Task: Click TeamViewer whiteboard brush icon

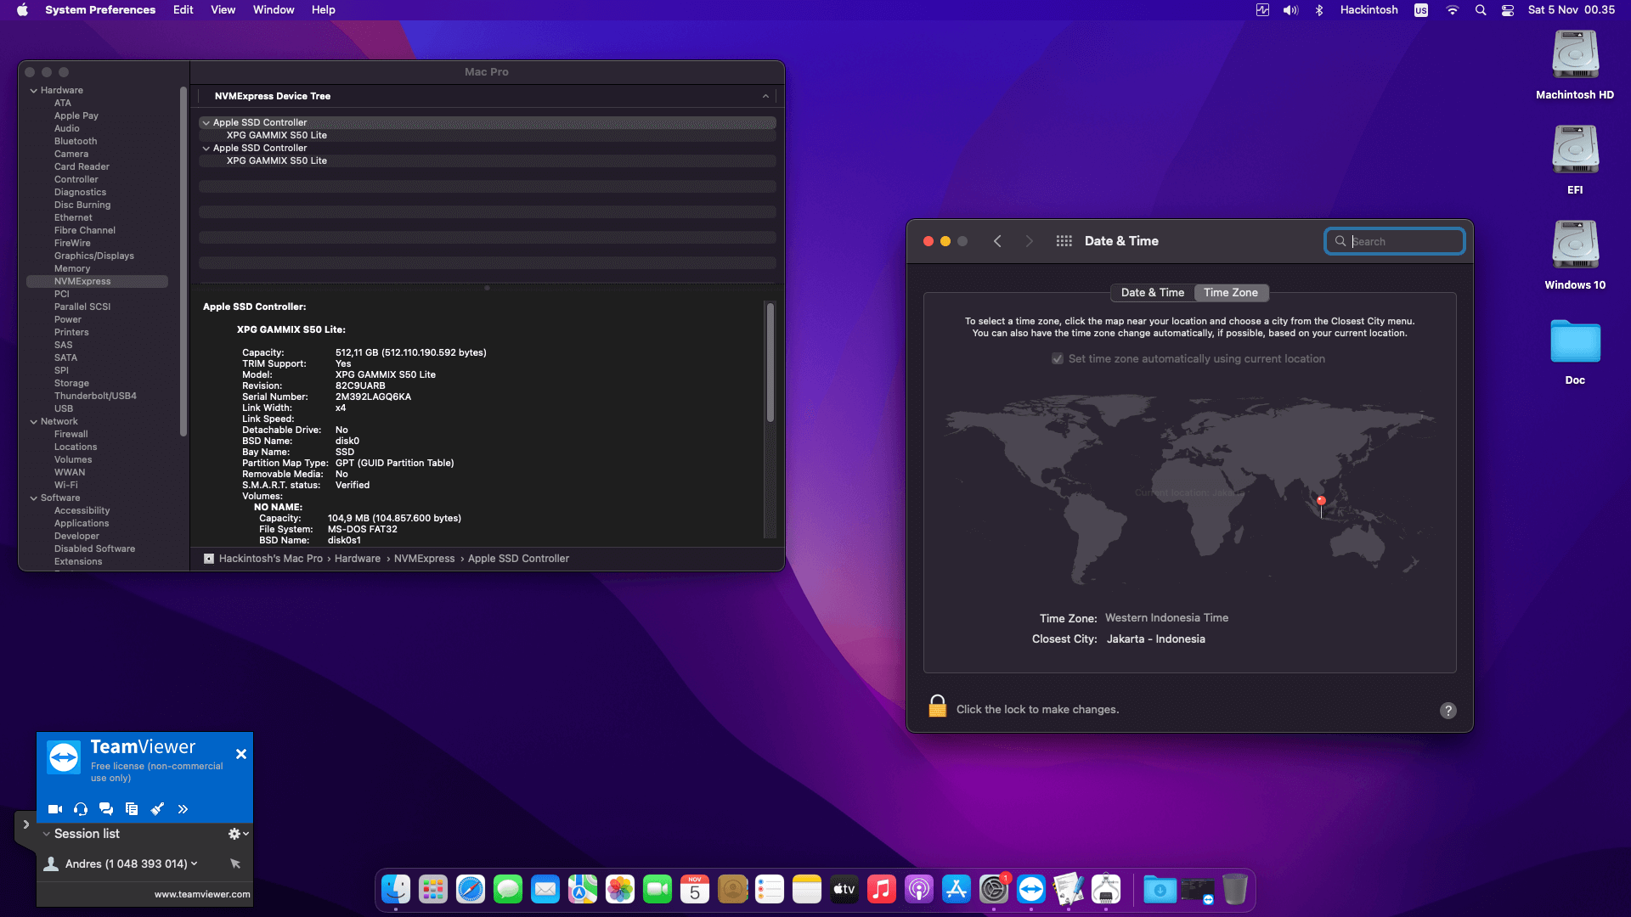Action: (x=157, y=809)
